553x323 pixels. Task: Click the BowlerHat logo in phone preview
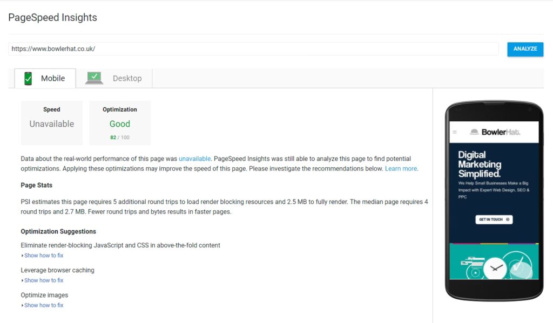[x=495, y=132]
